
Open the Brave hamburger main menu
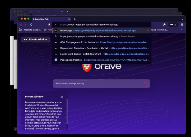tap(182, 25)
